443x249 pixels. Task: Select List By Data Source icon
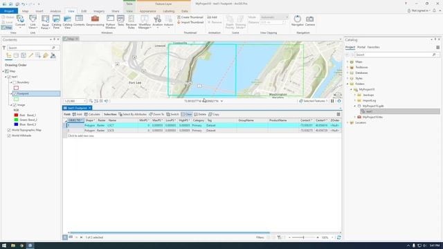16,55
